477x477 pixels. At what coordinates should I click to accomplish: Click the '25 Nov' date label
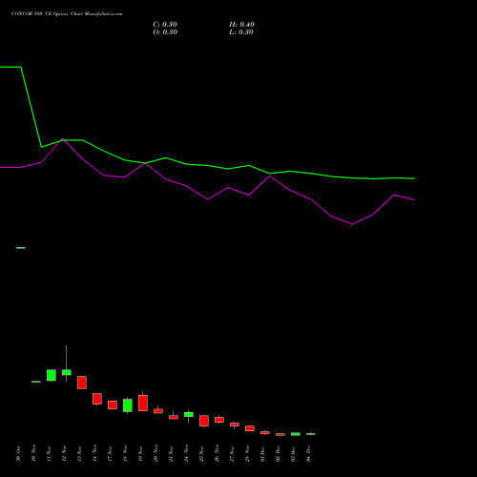(201, 454)
